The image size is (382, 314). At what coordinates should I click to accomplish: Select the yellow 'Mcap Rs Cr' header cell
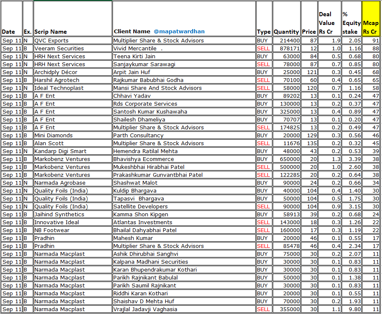[370, 19]
